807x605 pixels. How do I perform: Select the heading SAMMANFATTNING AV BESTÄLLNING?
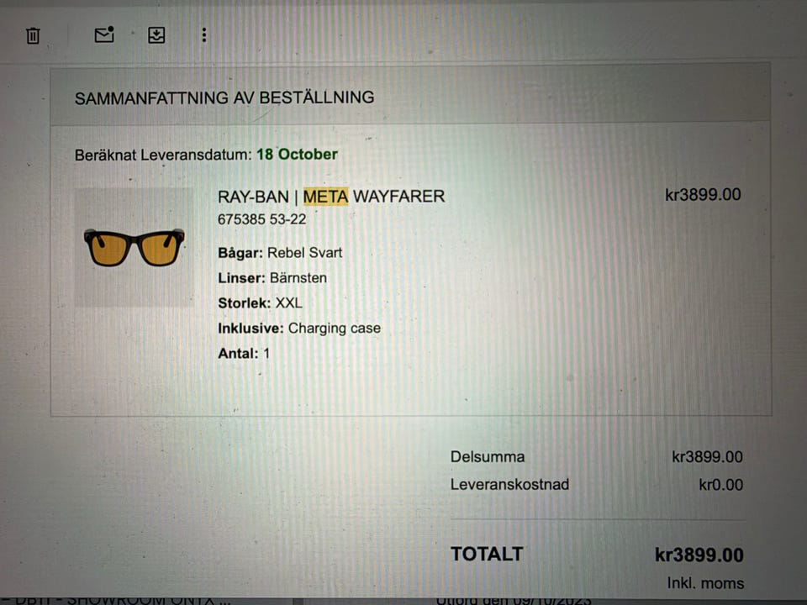[224, 97]
